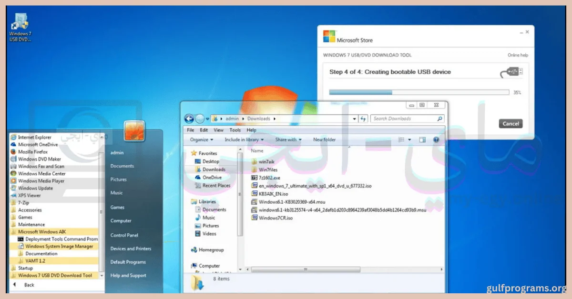Click the USB creation progress bar

pyautogui.click(x=419, y=92)
